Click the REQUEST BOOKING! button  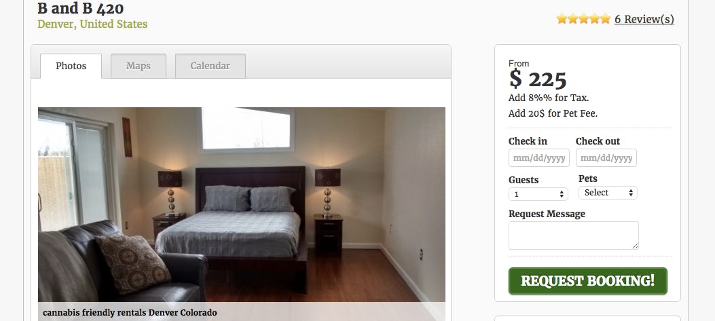click(x=588, y=281)
